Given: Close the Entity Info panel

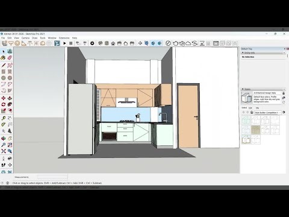Looking at the screenshot, I should [284, 52].
